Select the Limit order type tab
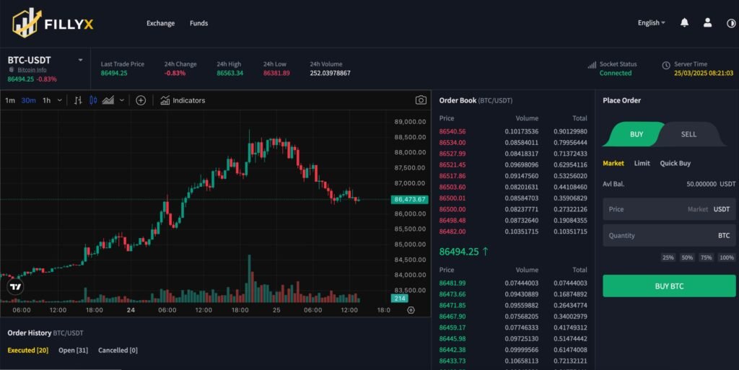 (642, 164)
